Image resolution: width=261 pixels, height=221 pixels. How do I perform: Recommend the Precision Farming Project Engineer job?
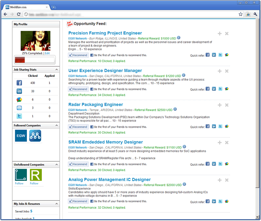pos(78,55)
